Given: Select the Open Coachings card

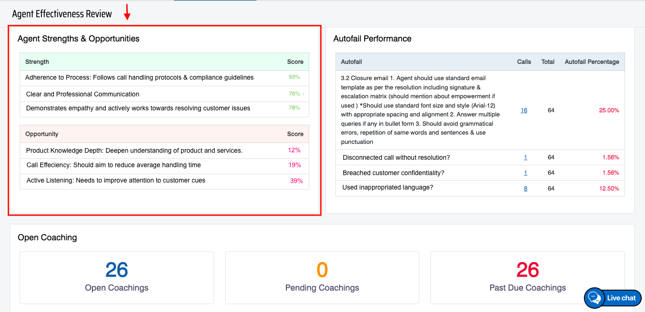Looking at the screenshot, I should [x=117, y=278].
